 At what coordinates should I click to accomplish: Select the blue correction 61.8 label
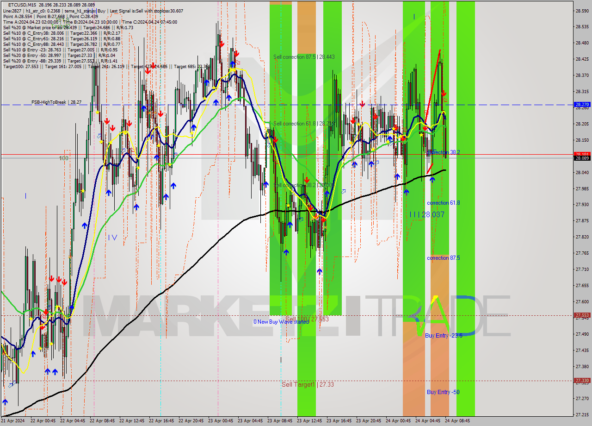click(x=443, y=203)
